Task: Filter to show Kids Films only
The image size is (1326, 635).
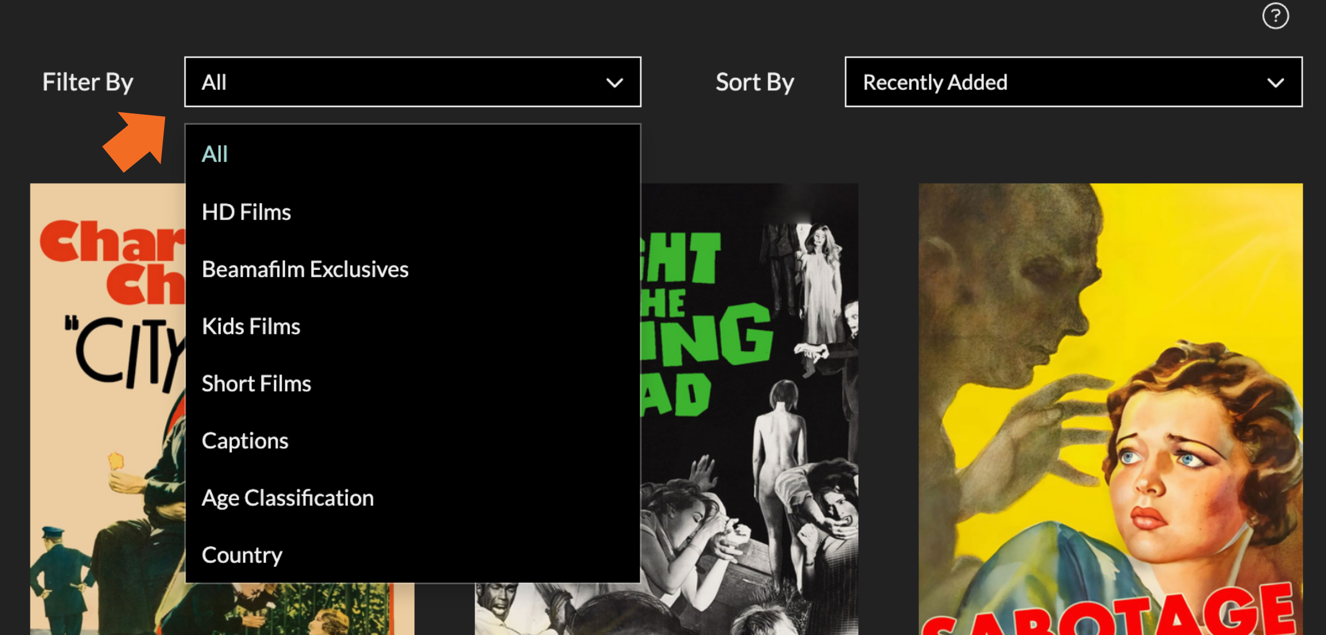Action: point(251,326)
